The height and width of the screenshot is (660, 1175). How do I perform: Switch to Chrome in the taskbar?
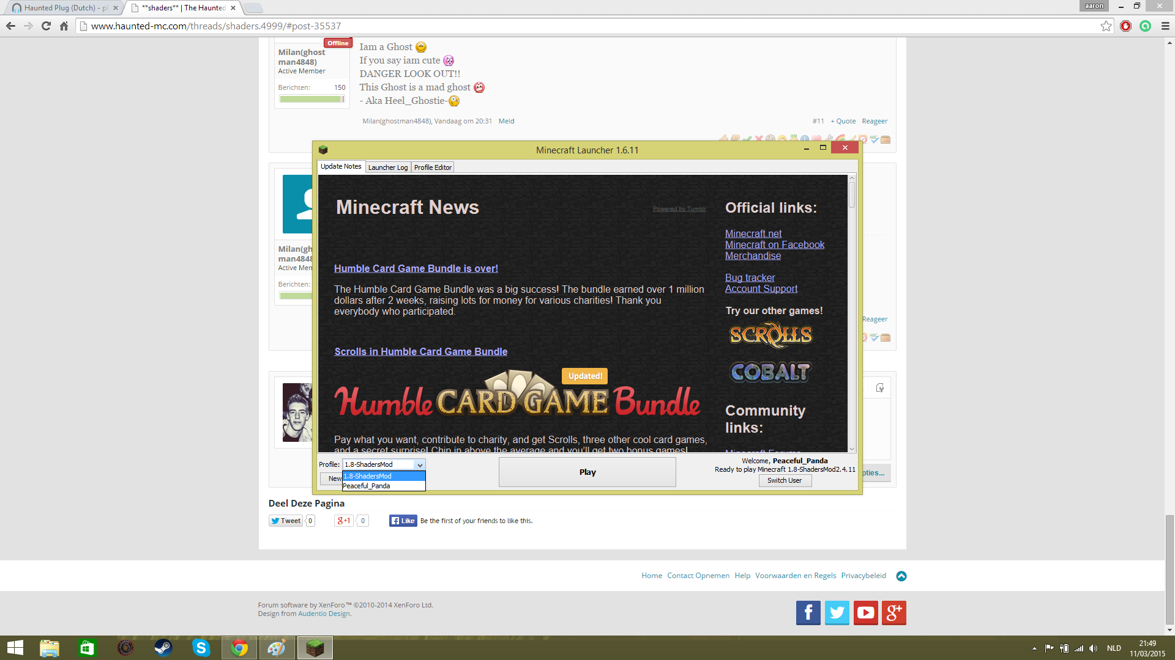coord(239,648)
